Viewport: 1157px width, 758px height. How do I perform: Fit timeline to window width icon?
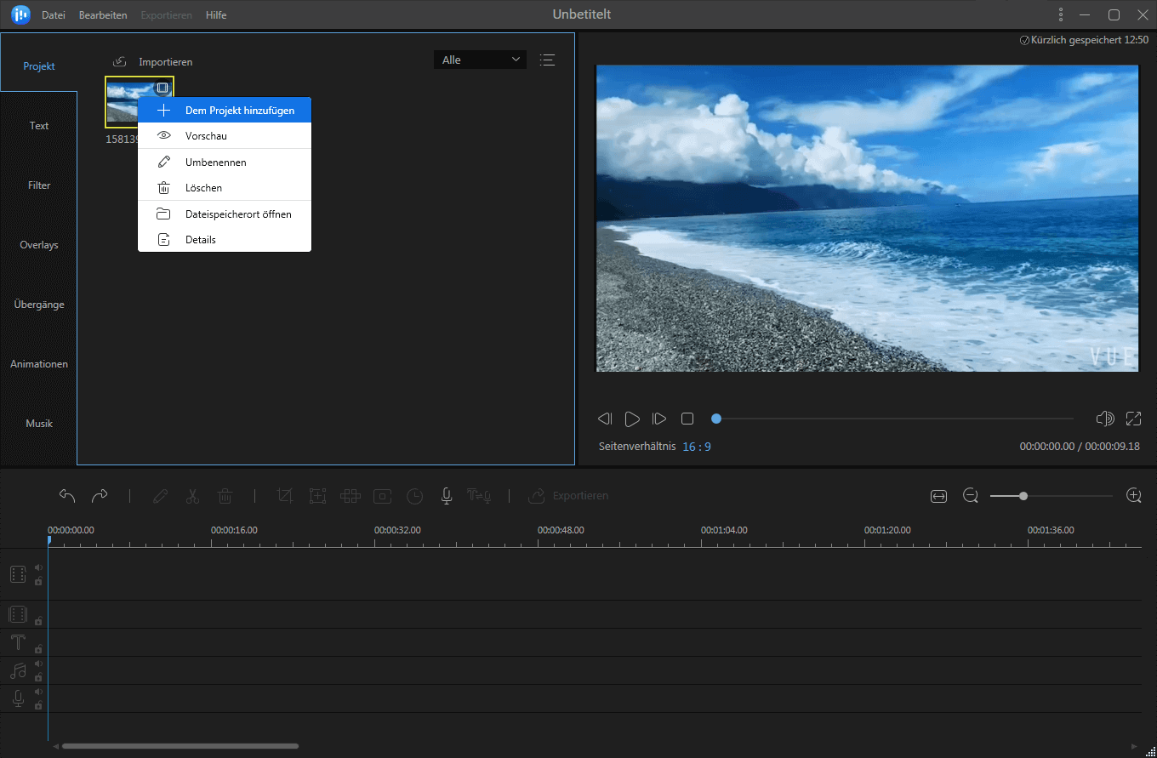click(x=938, y=496)
